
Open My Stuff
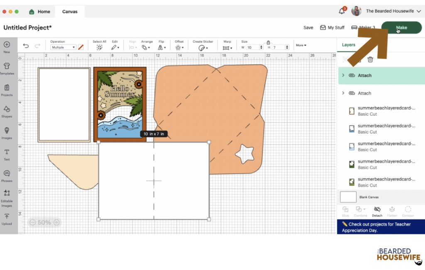point(332,28)
